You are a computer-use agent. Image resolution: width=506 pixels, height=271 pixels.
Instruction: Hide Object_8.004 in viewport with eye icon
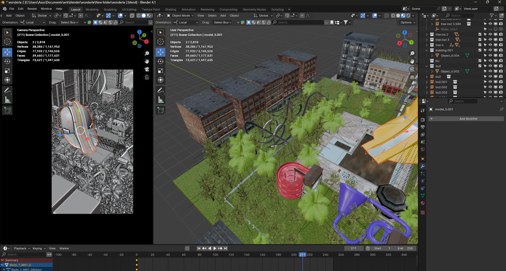(490, 56)
